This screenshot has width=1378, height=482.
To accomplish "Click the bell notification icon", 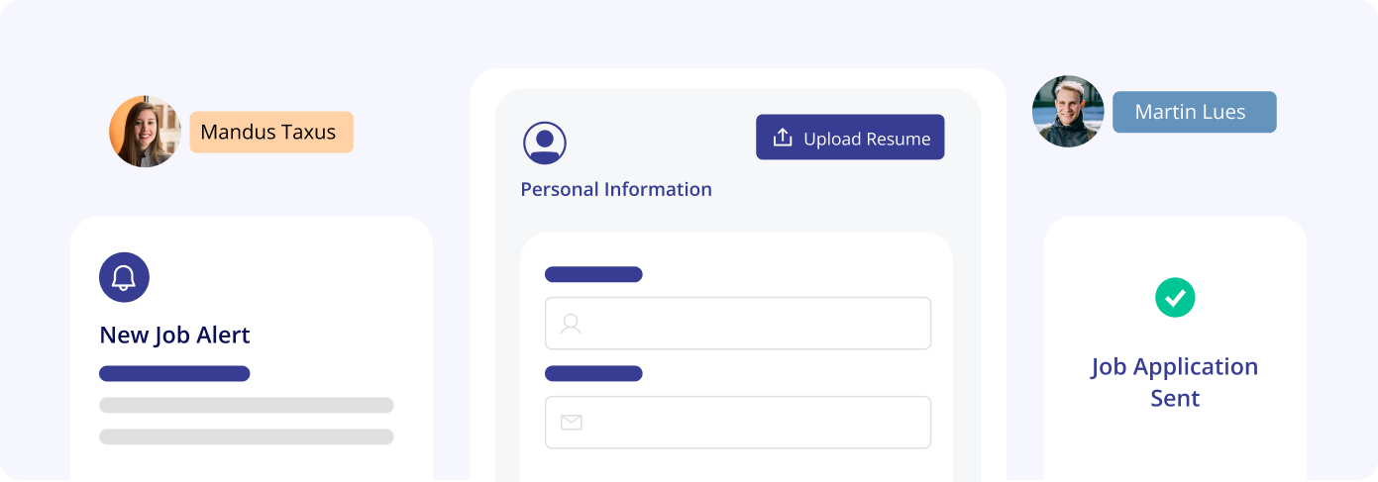I will (124, 277).
